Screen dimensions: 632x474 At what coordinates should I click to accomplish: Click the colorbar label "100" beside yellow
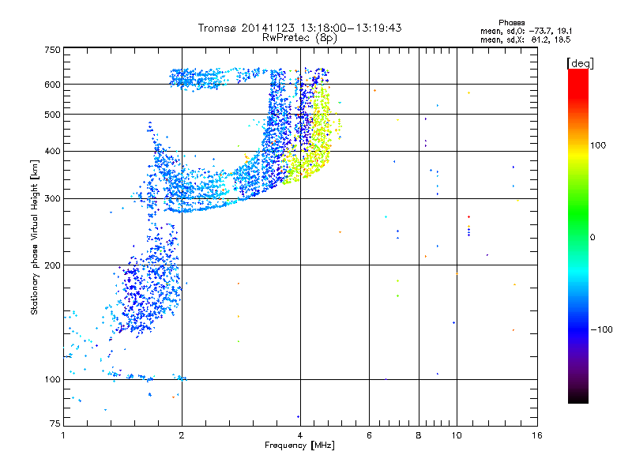coord(598,145)
